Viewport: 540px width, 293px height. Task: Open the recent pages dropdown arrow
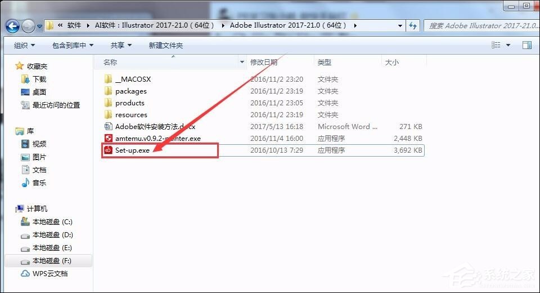(x=39, y=26)
